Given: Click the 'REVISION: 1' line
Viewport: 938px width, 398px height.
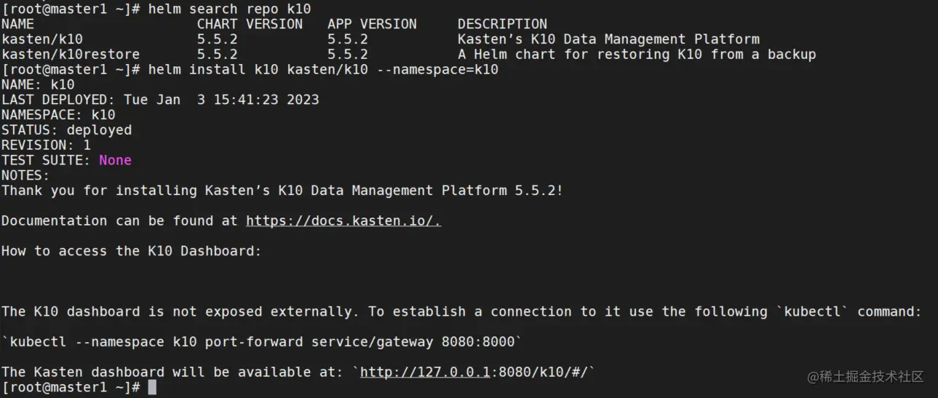Looking at the screenshot, I should [46, 145].
